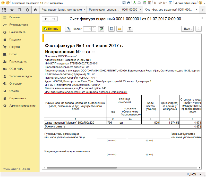
Task: Expand the Еще dropdown menu
Action: coord(187,29)
